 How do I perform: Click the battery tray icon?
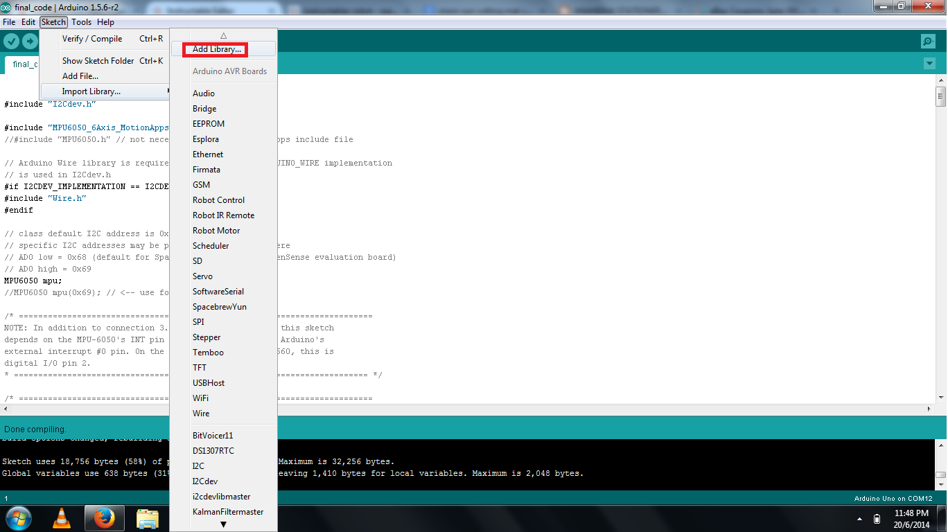[x=877, y=519]
